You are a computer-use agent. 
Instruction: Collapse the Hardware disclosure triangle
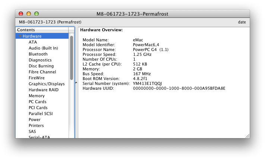click(20, 36)
